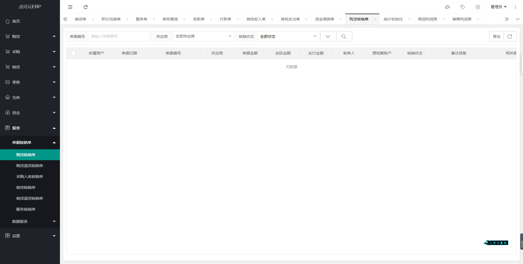Viewport: 523px width, 264px height.
Task: Open the 全部状态 status dropdown
Action: [x=288, y=36]
